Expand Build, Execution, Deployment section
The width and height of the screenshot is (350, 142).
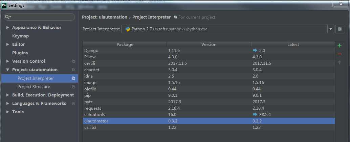coord(8,95)
